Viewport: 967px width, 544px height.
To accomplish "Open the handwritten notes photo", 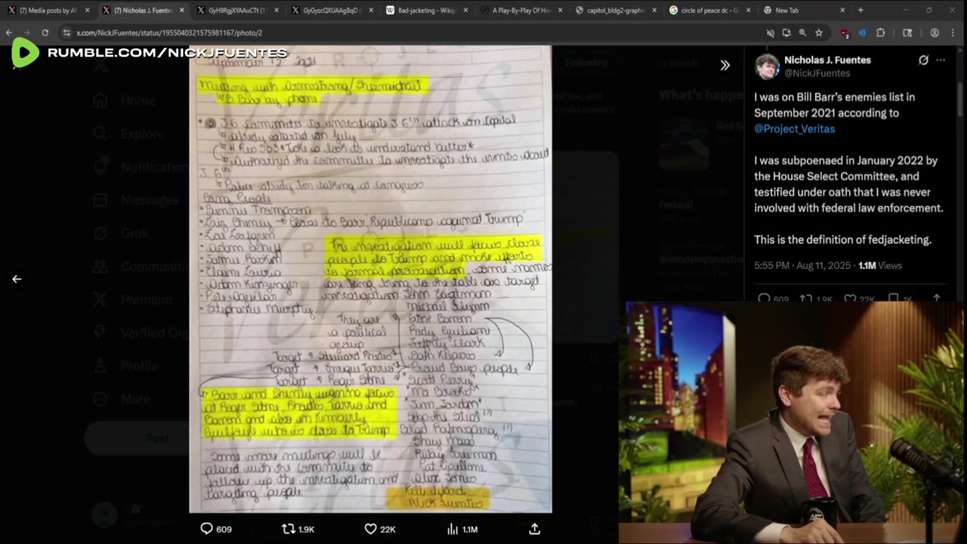I will click(370, 279).
